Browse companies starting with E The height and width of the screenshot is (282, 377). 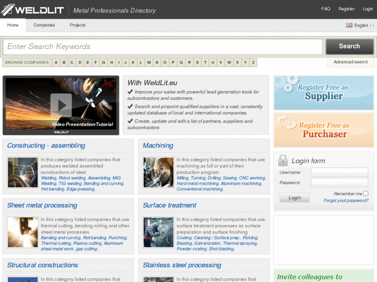[88, 63]
